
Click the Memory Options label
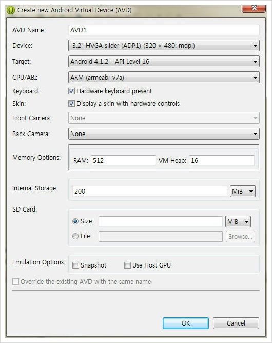click(36, 158)
